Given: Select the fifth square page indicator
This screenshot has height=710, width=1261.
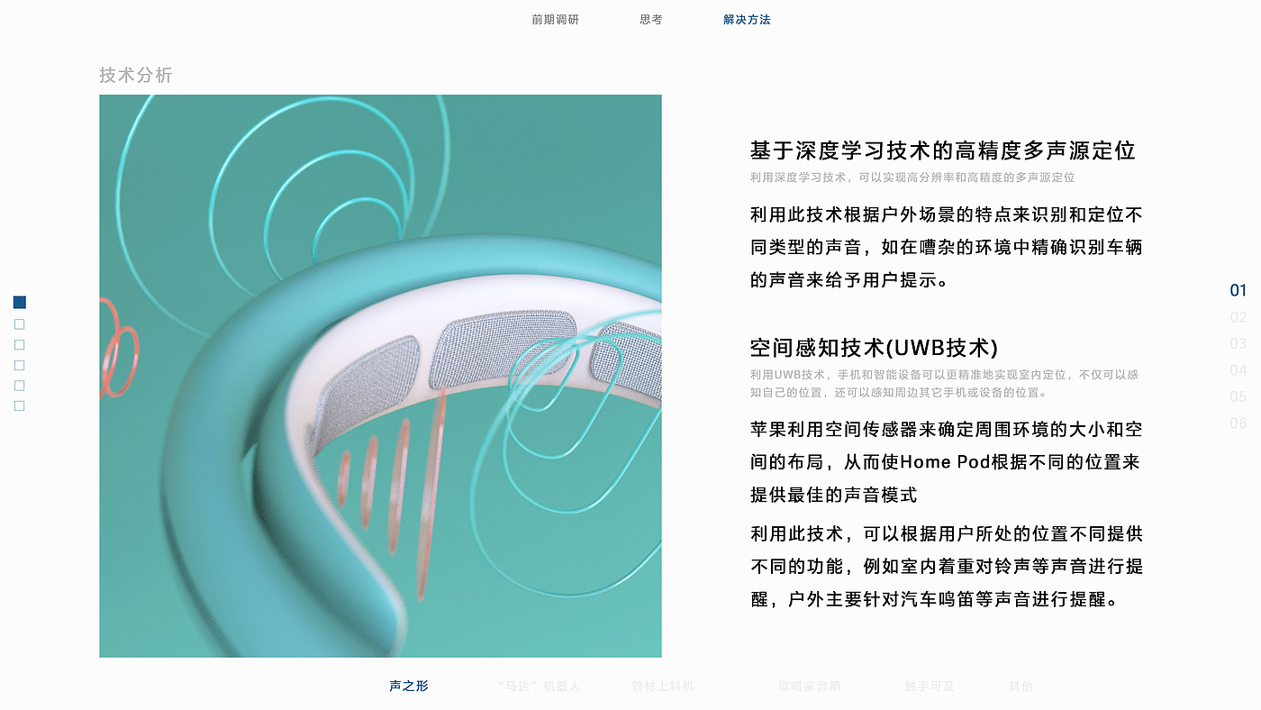Looking at the screenshot, I should tap(20, 386).
